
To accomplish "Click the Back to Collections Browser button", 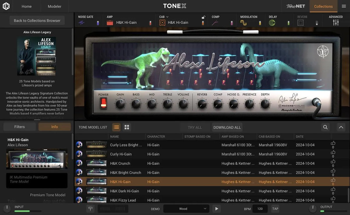I will [x=37, y=20].
